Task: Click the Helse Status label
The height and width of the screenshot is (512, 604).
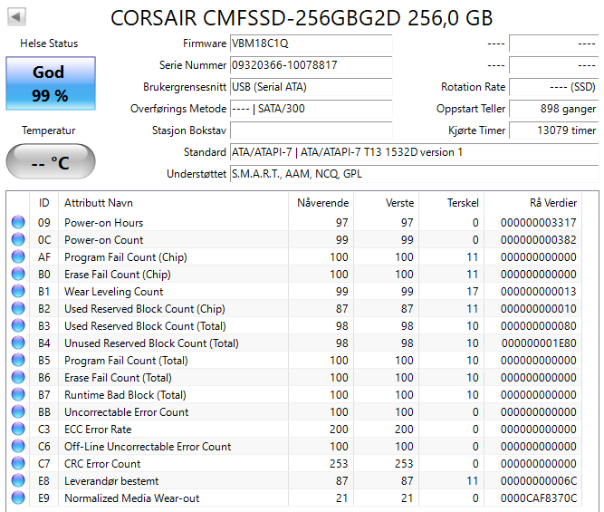Action: click(49, 43)
